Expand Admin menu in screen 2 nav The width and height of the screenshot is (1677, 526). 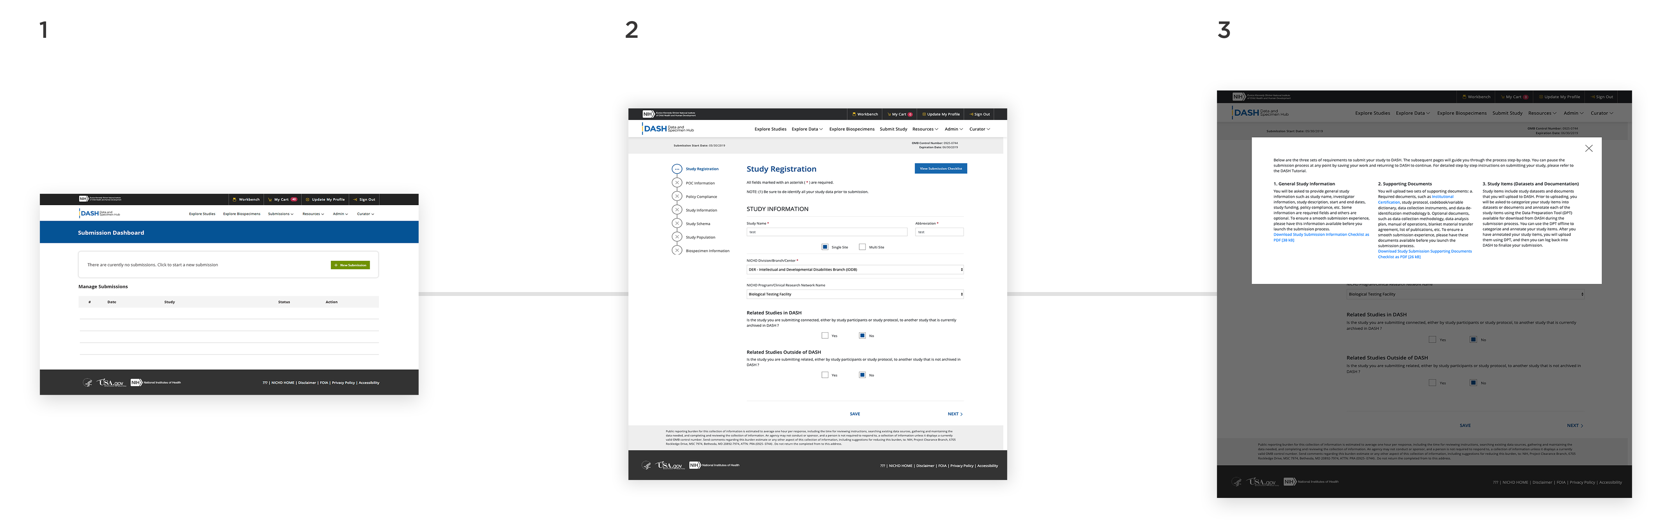pyautogui.click(x=954, y=129)
